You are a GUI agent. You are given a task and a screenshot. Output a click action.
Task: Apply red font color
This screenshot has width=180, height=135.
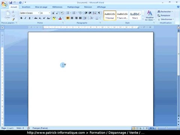pos(60,18)
